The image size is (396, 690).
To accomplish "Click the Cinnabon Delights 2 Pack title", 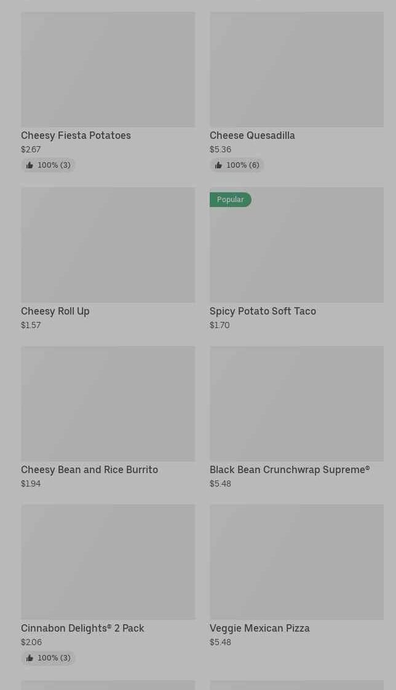I will [82, 628].
